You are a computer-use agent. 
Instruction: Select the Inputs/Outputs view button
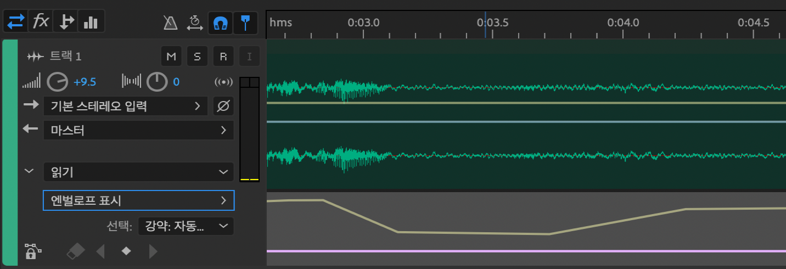(16, 22)
